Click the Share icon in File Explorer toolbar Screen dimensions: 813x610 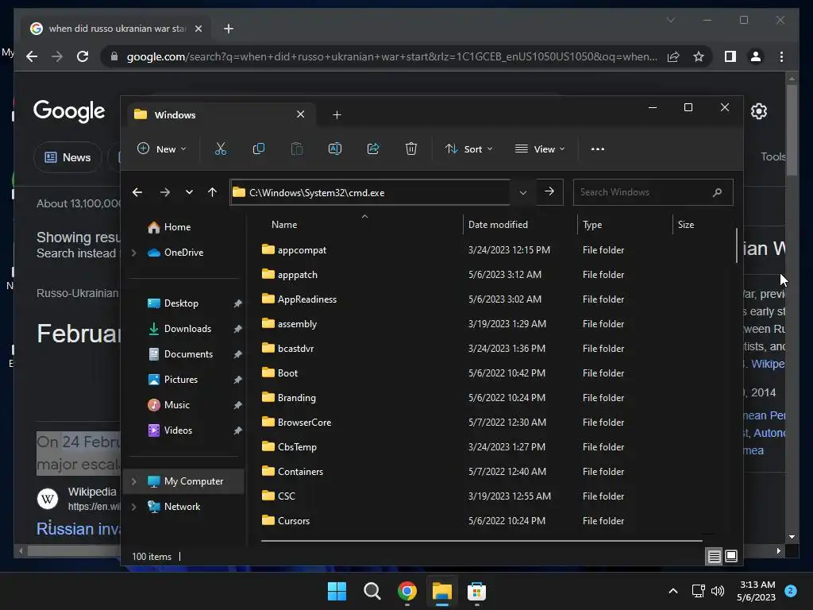(x=373, y=149)
